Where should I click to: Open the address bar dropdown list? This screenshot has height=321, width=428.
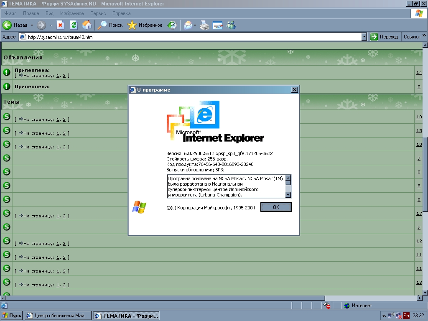pyautogui.click(x=364, y=37)
